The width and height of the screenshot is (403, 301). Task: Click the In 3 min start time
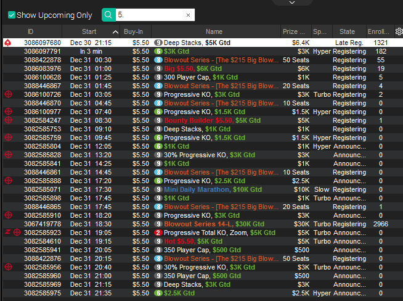[x=91, y=51]
